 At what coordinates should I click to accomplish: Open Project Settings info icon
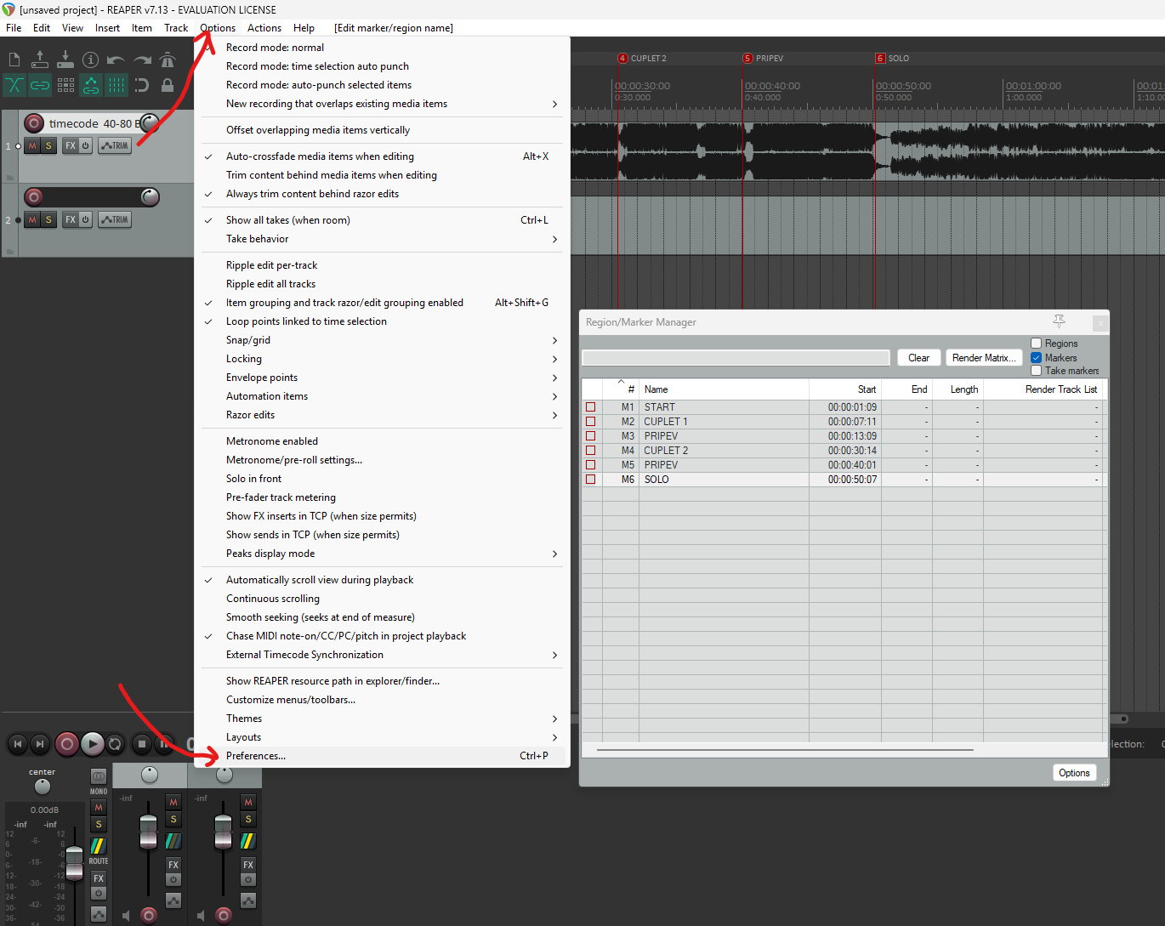pyautogui.click(x=91, y=60)
